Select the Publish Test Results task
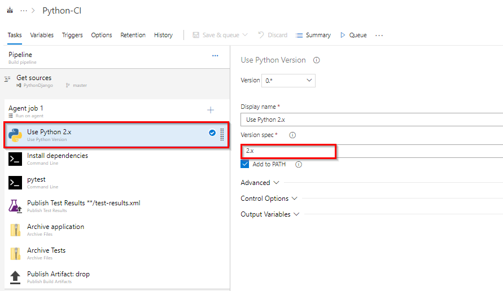The image size is (503, 291). (x=117, y=206)
